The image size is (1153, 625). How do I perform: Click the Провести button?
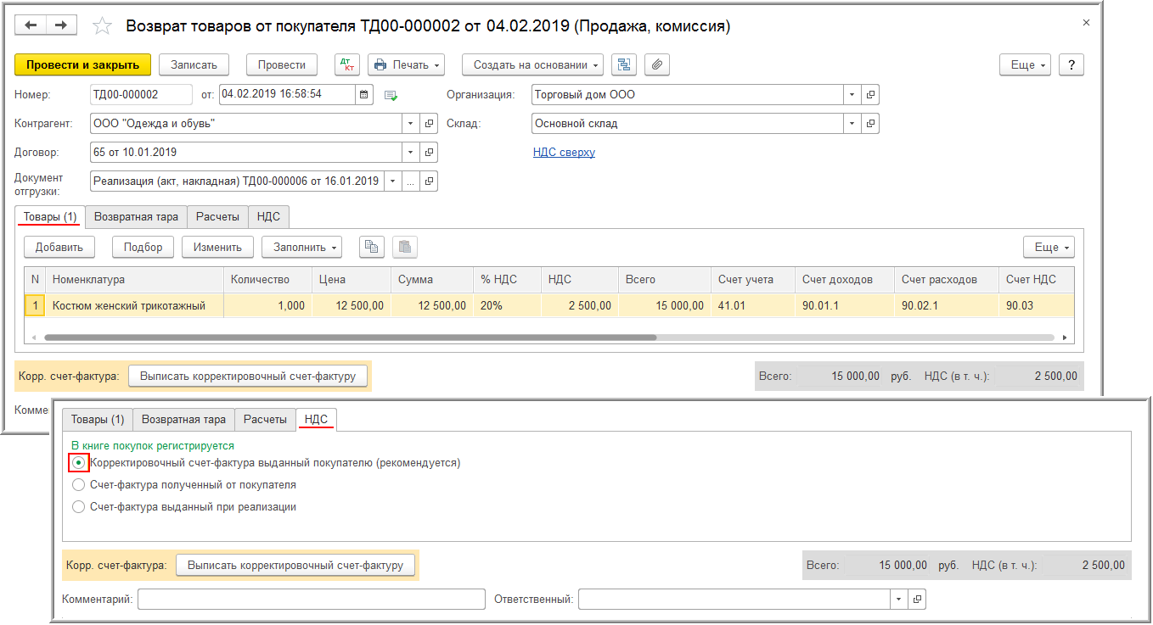[x=282, y=64]
